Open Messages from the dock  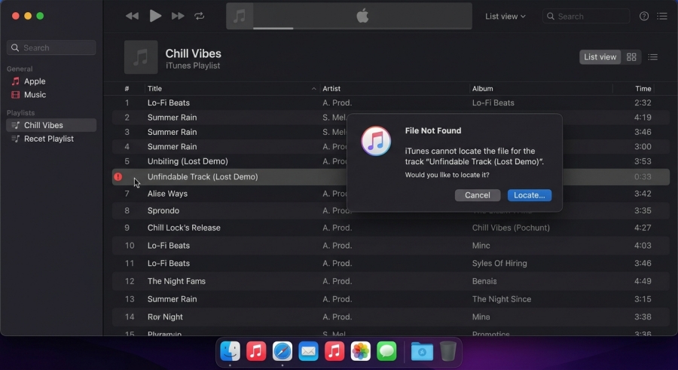point(386,351)
